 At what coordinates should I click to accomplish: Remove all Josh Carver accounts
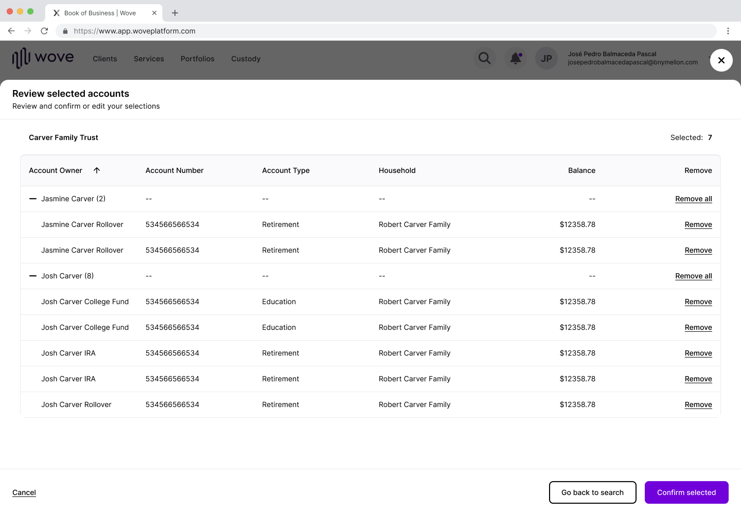pos(693,276)
